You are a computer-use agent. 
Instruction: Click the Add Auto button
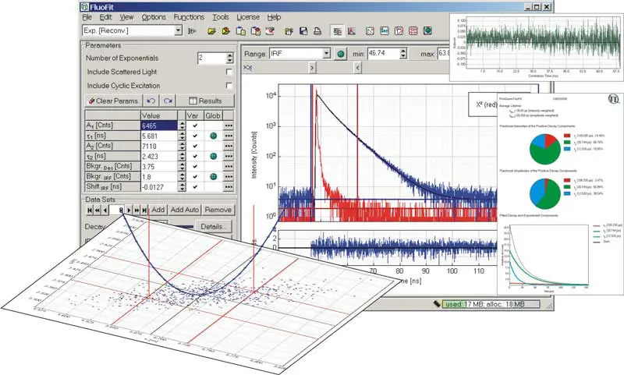[x=184, y=210]
